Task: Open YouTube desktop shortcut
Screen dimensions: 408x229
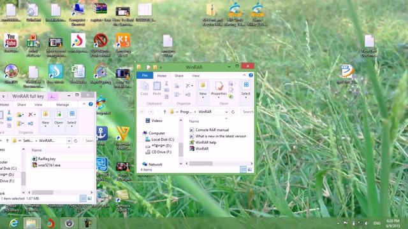Action: [11, 43]
